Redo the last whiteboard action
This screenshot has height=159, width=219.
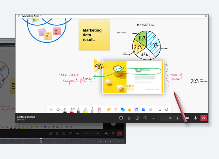pyautogui.click(x=166, y=110)
